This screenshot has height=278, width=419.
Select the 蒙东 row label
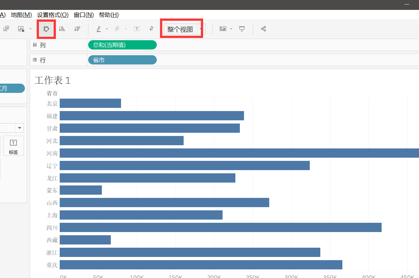point(52,191)
